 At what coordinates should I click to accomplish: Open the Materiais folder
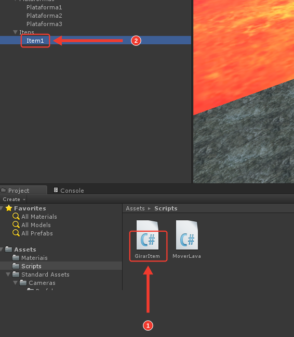[34, 258]
